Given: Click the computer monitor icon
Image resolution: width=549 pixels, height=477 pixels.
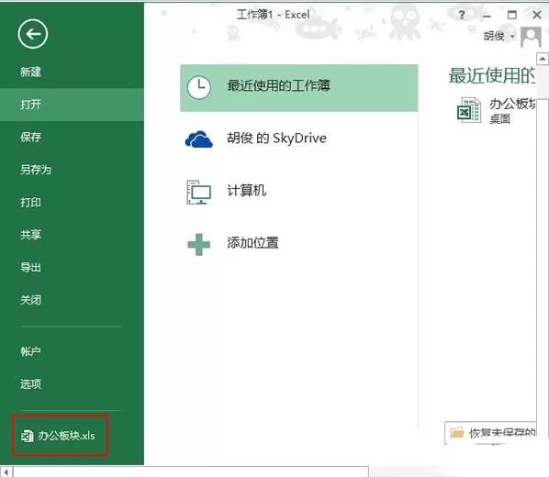Looking at the screenshot, I should [x=198, y=192].
